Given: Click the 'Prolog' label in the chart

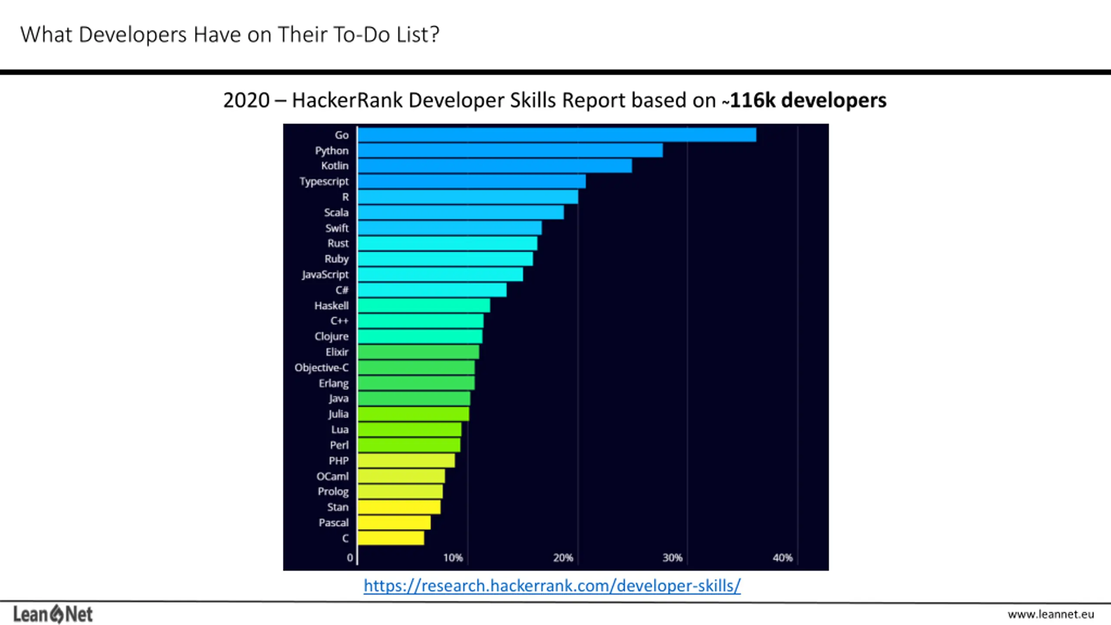Looking at the screenshot, I should (333, 492).
